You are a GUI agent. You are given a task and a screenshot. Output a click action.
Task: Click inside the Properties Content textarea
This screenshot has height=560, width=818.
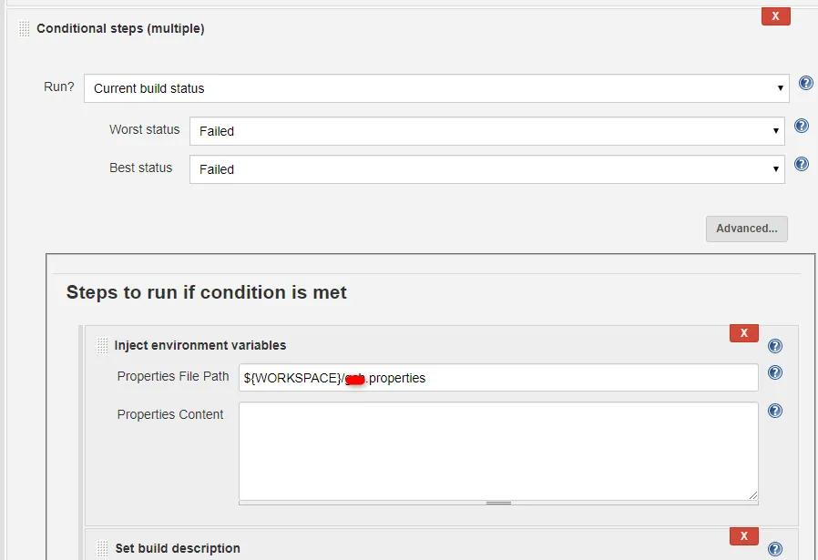[x=498, y=451]
